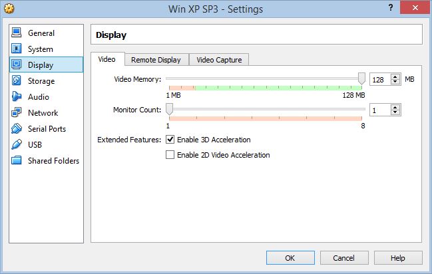Viewport: 432px width, 274px height.
Task: Disable 3D Acceleration checkbox
Action: tap(170, 140)
